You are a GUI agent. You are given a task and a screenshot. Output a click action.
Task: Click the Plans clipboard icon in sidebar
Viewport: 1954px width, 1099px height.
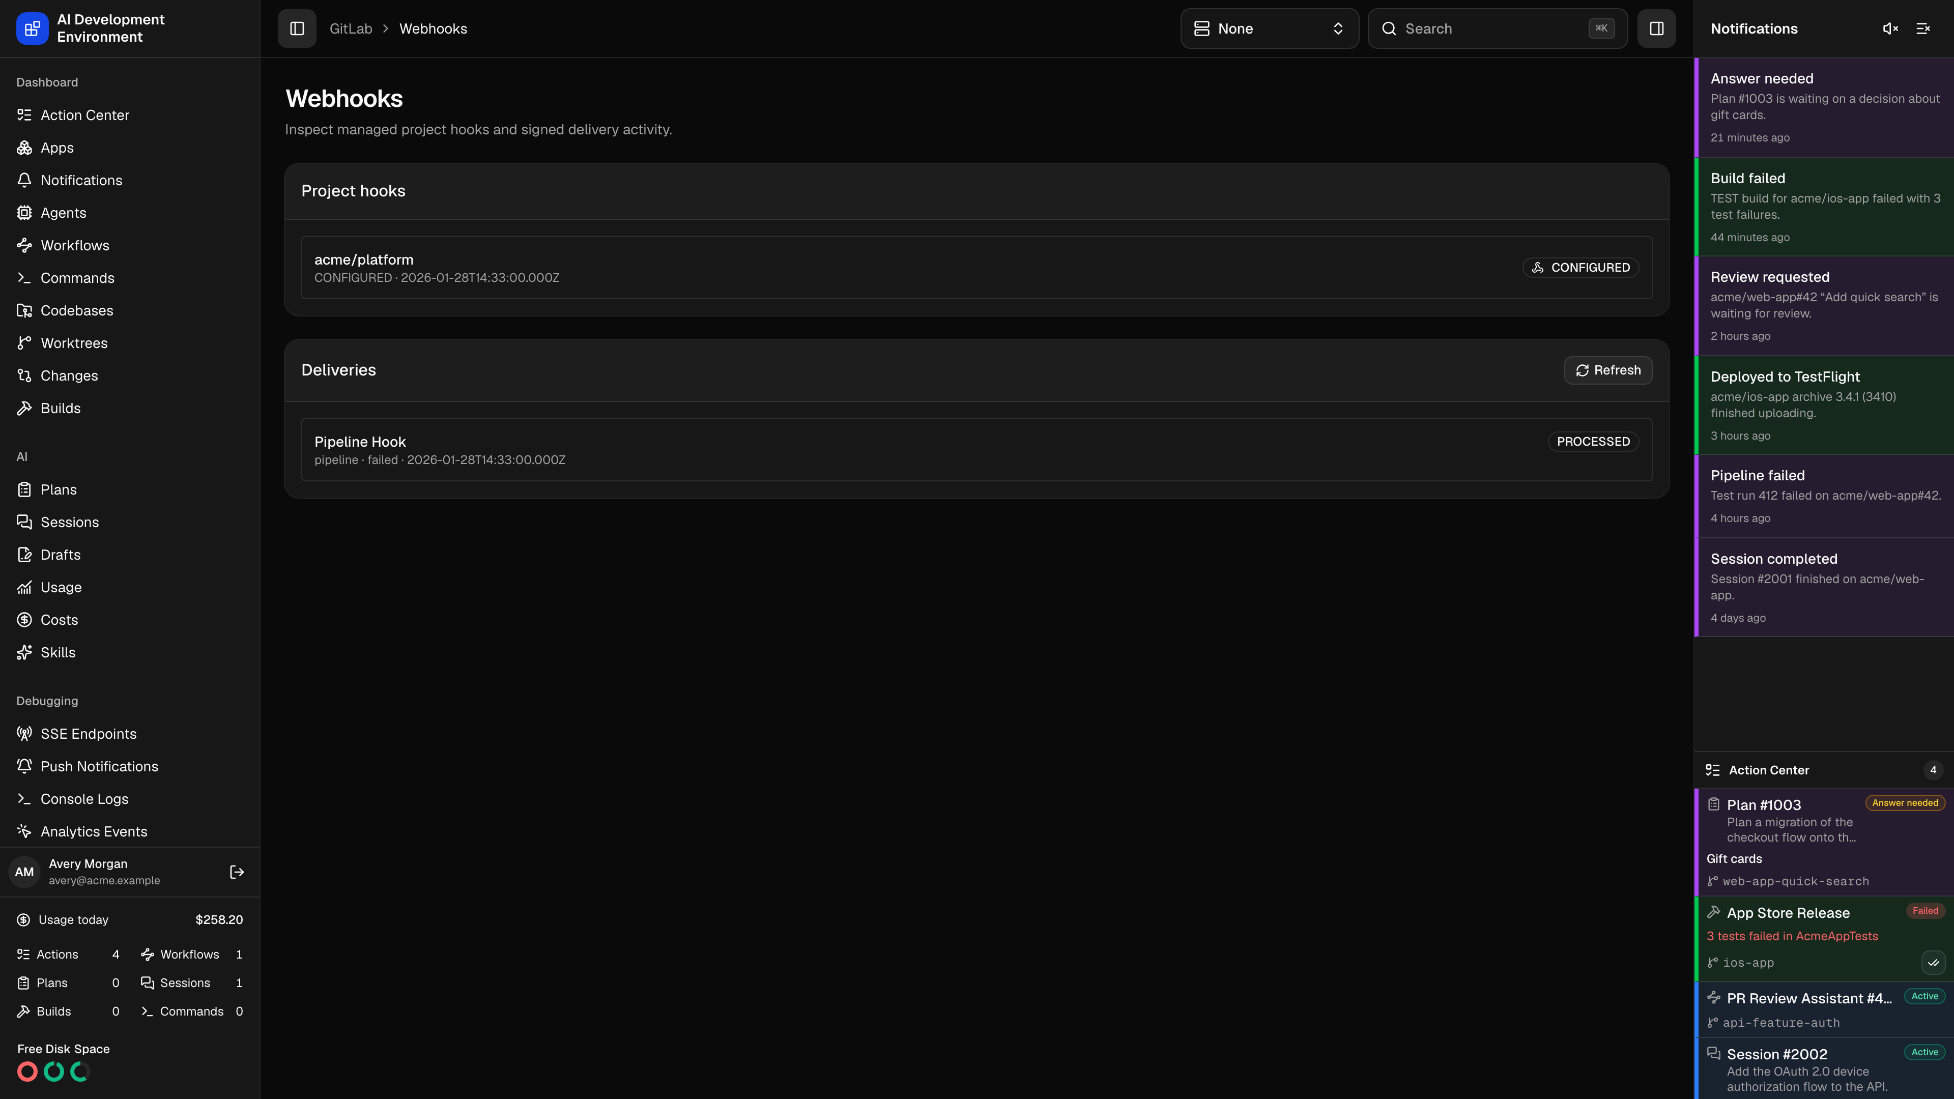pos(24,490)
